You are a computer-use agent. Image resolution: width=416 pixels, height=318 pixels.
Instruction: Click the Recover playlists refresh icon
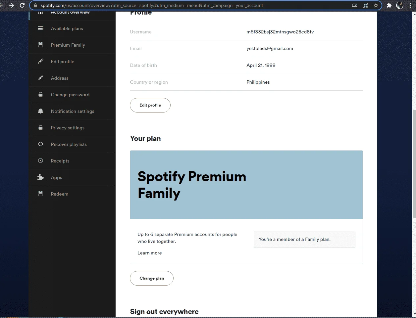pyautogui.click(x=40, y=144)
